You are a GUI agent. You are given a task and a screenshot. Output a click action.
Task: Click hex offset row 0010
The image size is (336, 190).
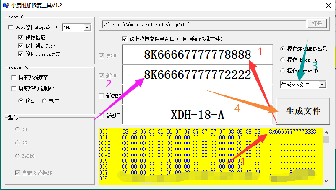click(x=105, y=137)
